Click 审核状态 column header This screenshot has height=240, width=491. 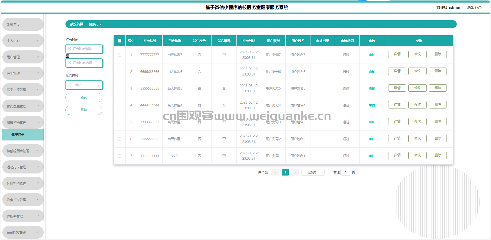point(347,41)
